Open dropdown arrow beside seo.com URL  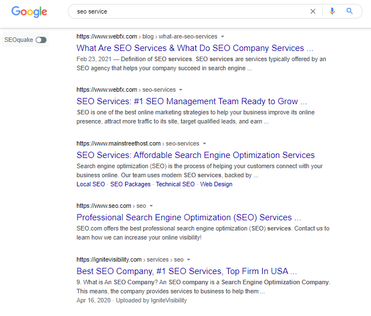pos(151,206)
